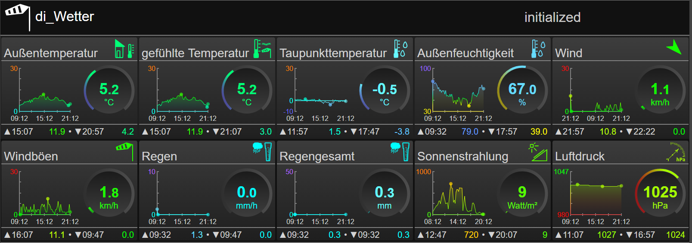Image resolution: width=692 pixels, height=243 pixels.
Task: Click the Regen rain gauge icon
Action: (x=262, y=151)
